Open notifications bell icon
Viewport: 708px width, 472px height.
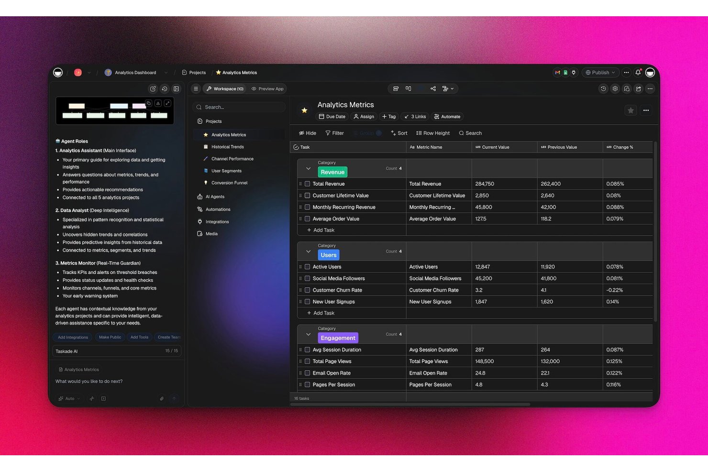(x=638, y=73)
